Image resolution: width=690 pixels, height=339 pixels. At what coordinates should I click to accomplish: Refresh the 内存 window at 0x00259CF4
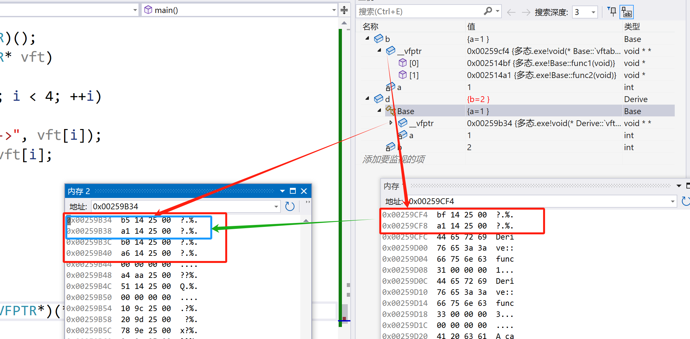(x=685, y=201)
